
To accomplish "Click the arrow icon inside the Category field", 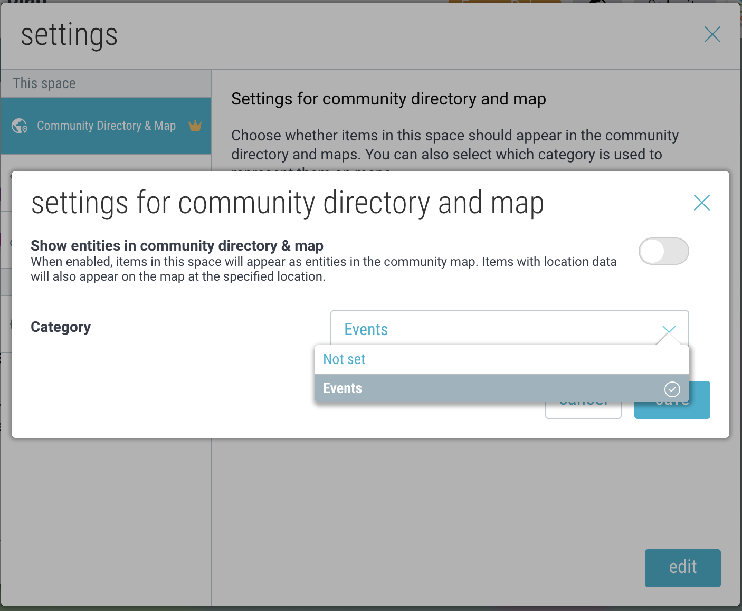I will tap(669, 330).
